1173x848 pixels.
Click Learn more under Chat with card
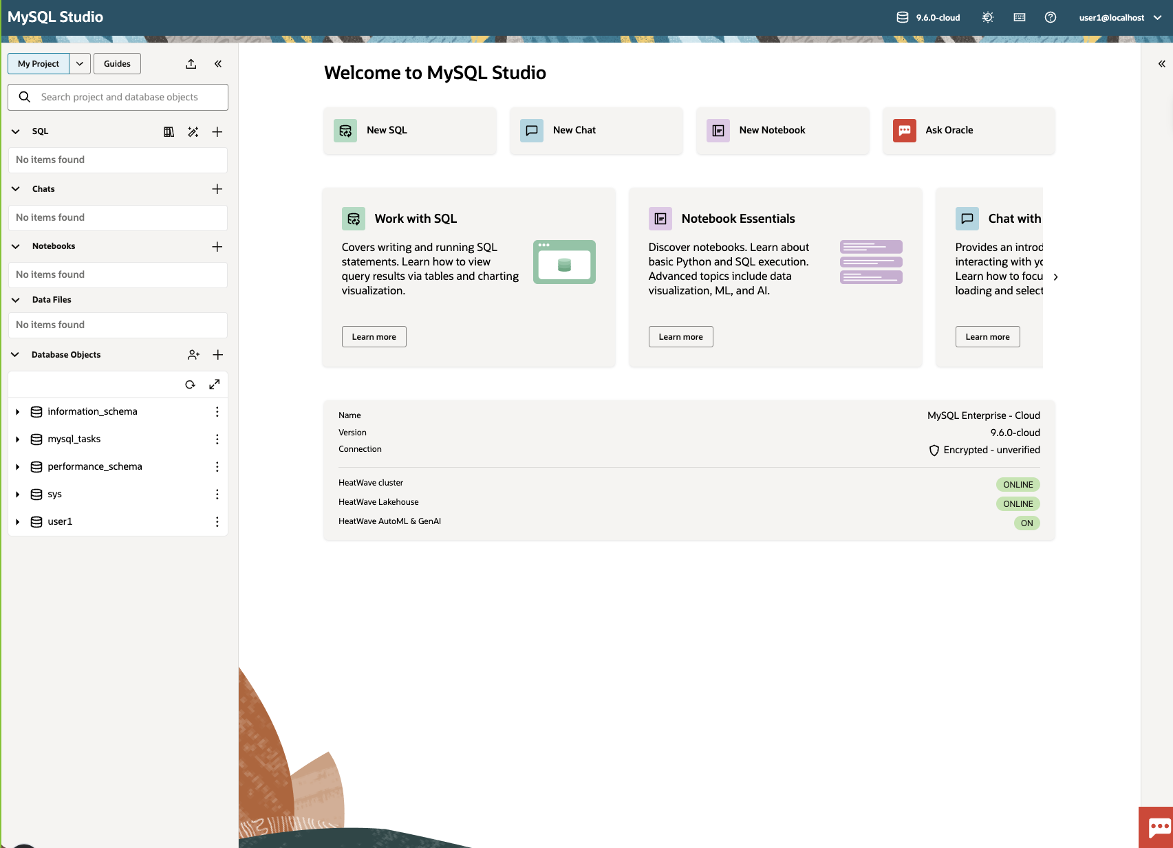click(x=988, y=337)
